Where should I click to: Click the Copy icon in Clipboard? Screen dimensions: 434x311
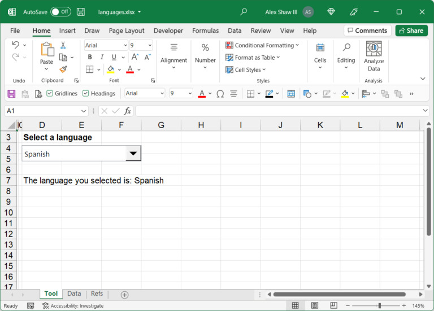[63, 57]
